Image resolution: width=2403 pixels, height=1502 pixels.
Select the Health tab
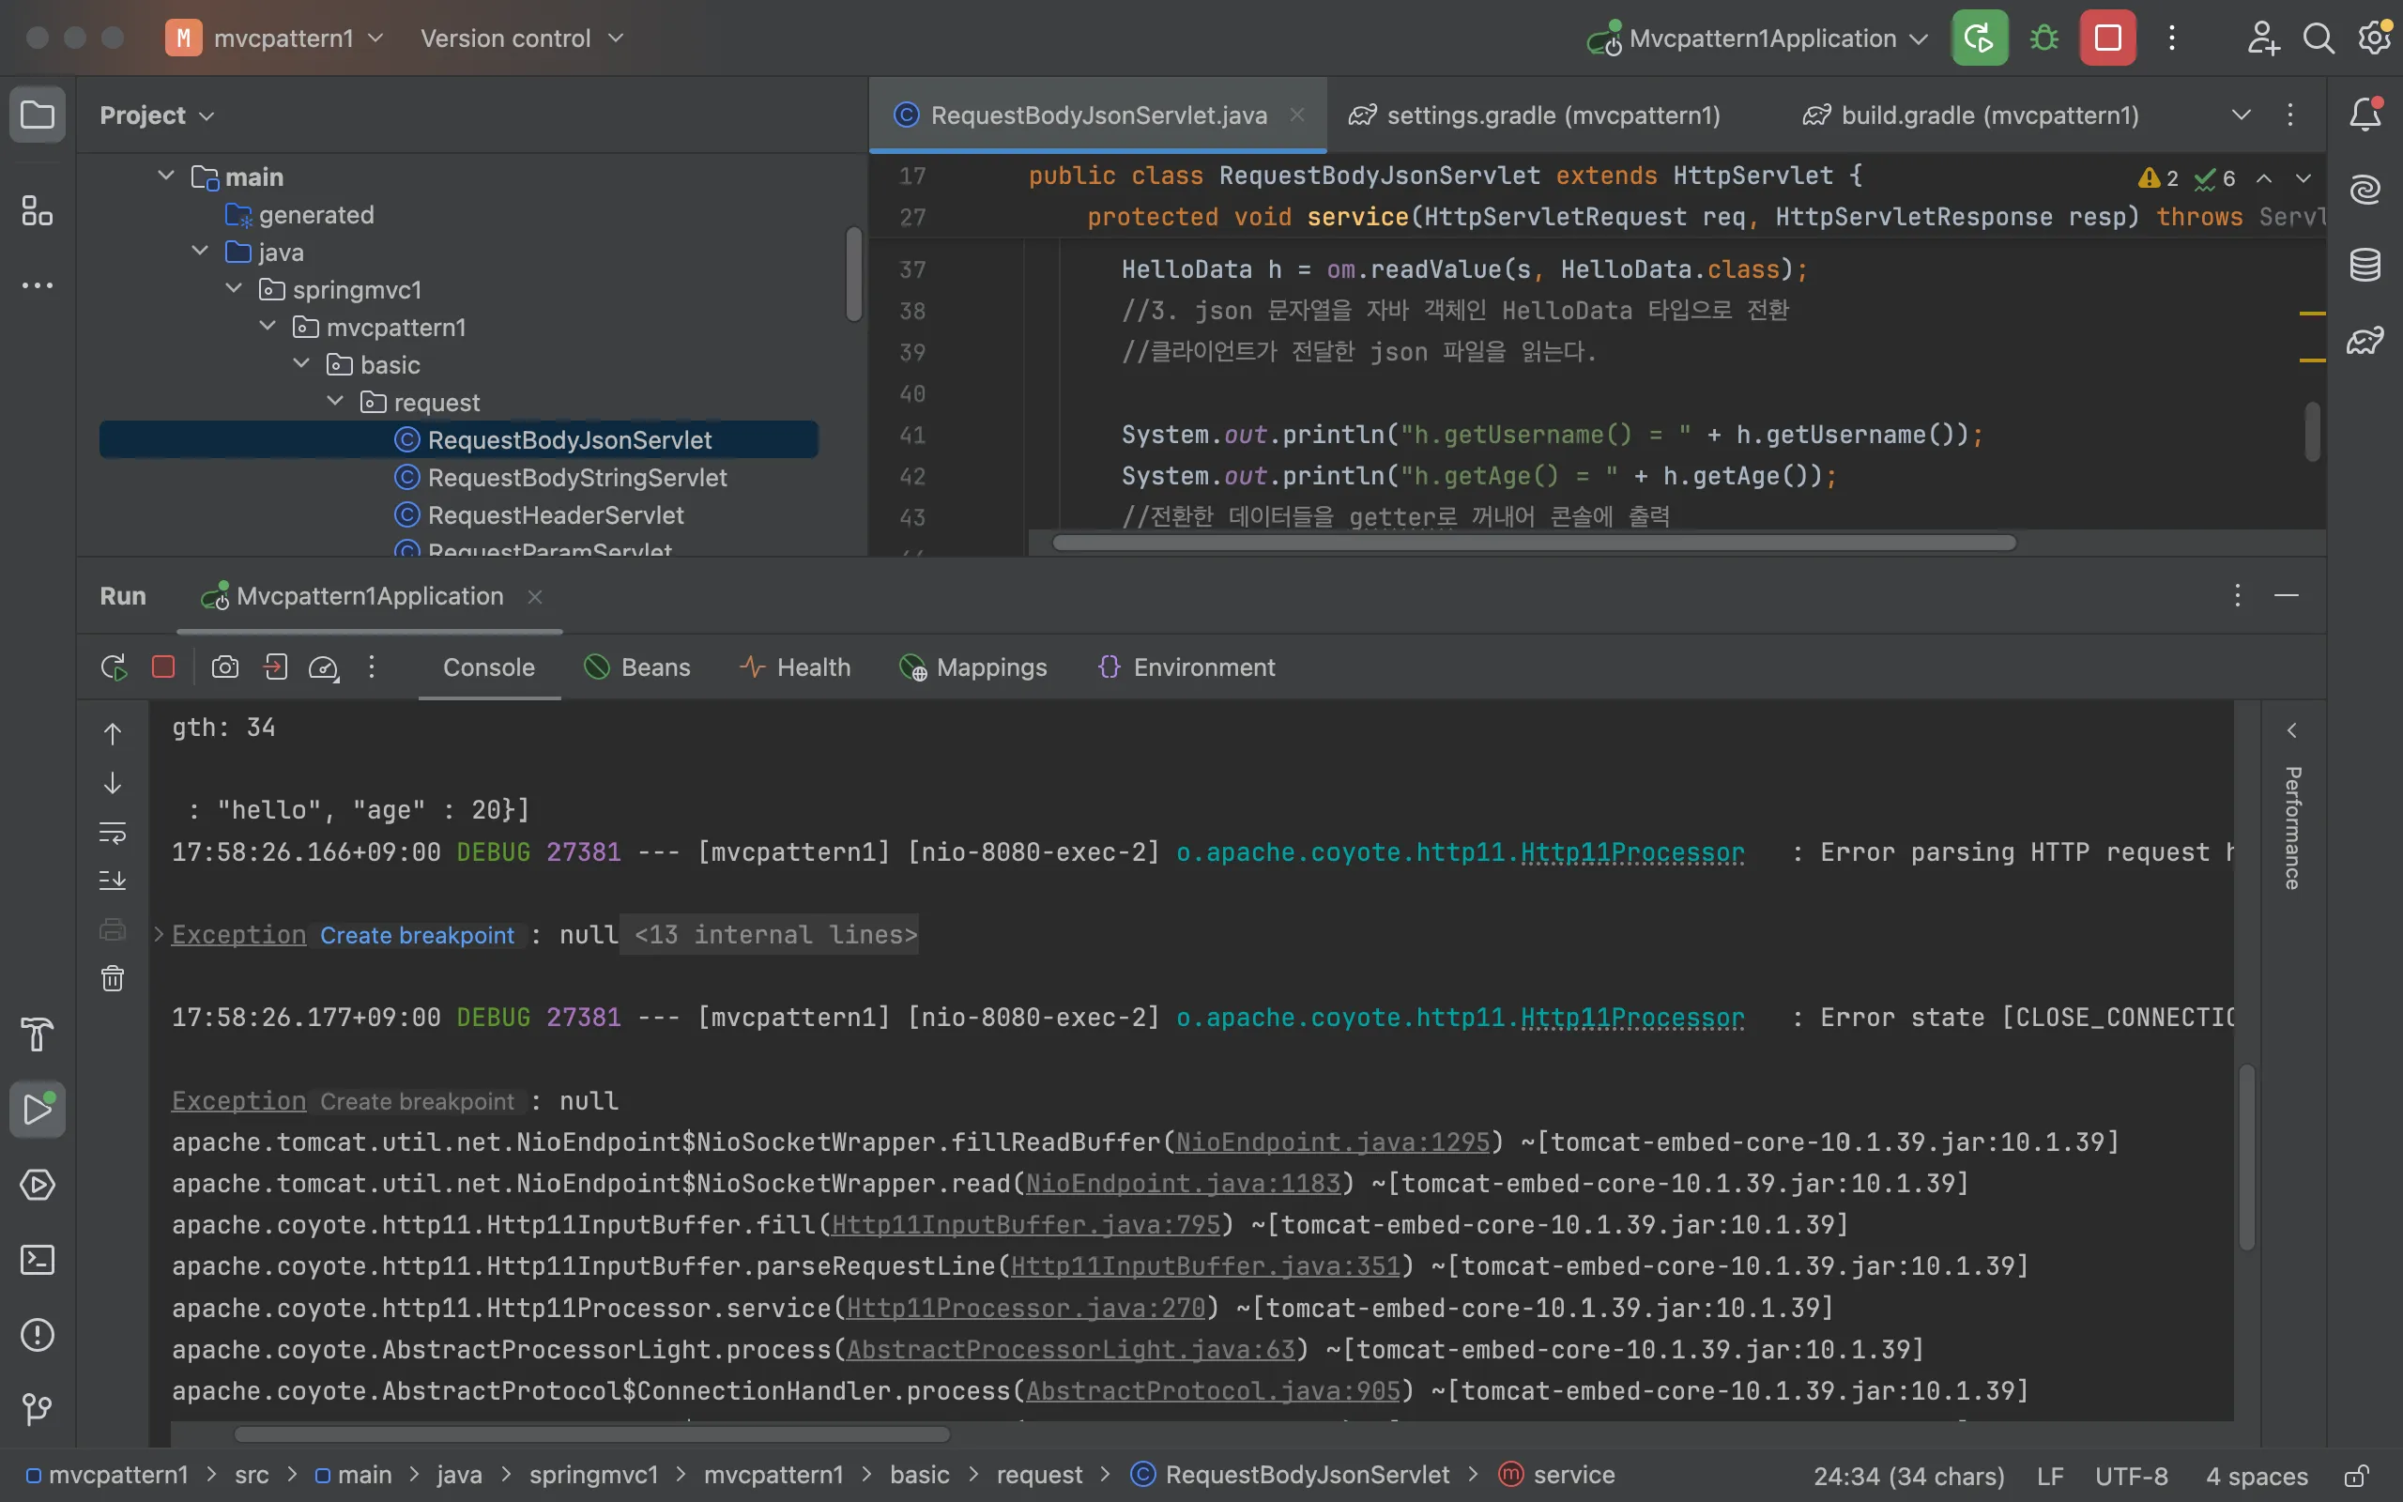(795, 667)
